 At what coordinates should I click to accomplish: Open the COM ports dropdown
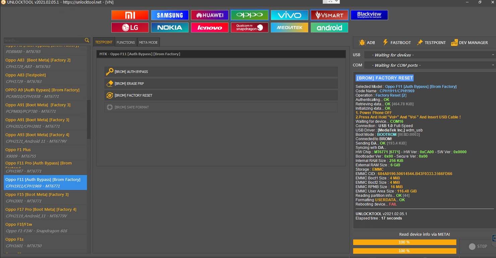pyautogui.click(x=430, y=65)
